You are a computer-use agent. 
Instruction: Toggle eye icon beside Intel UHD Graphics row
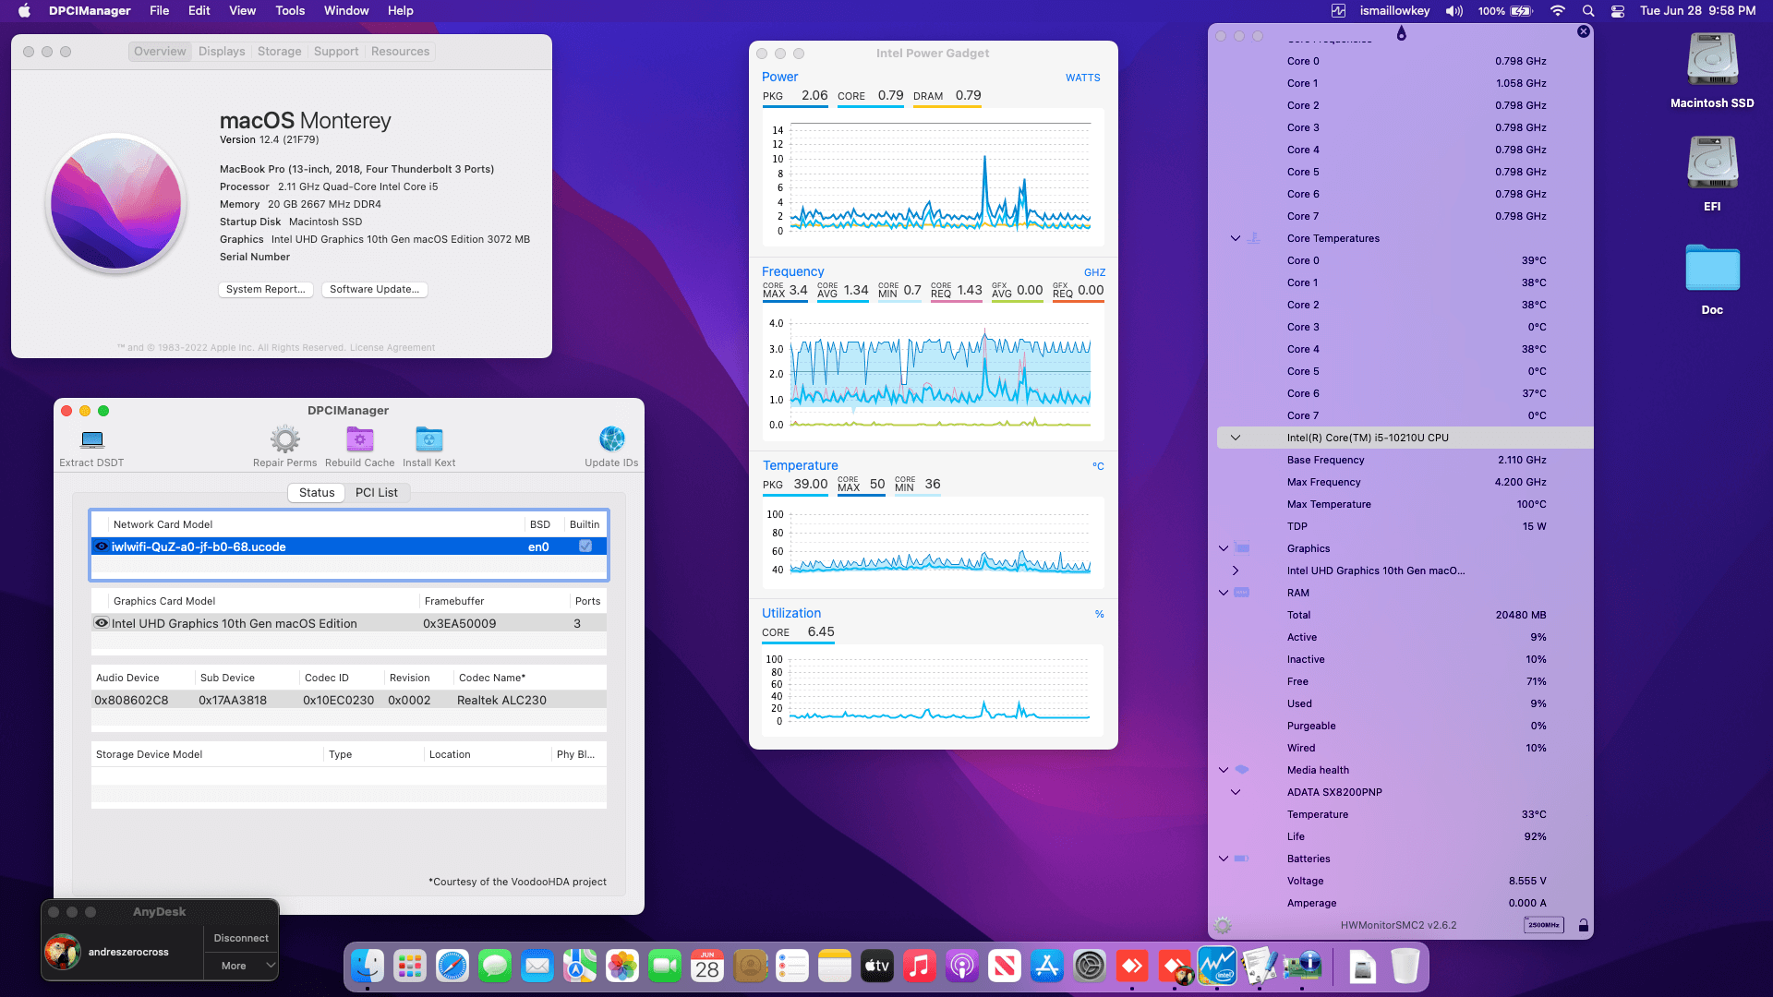102,623
